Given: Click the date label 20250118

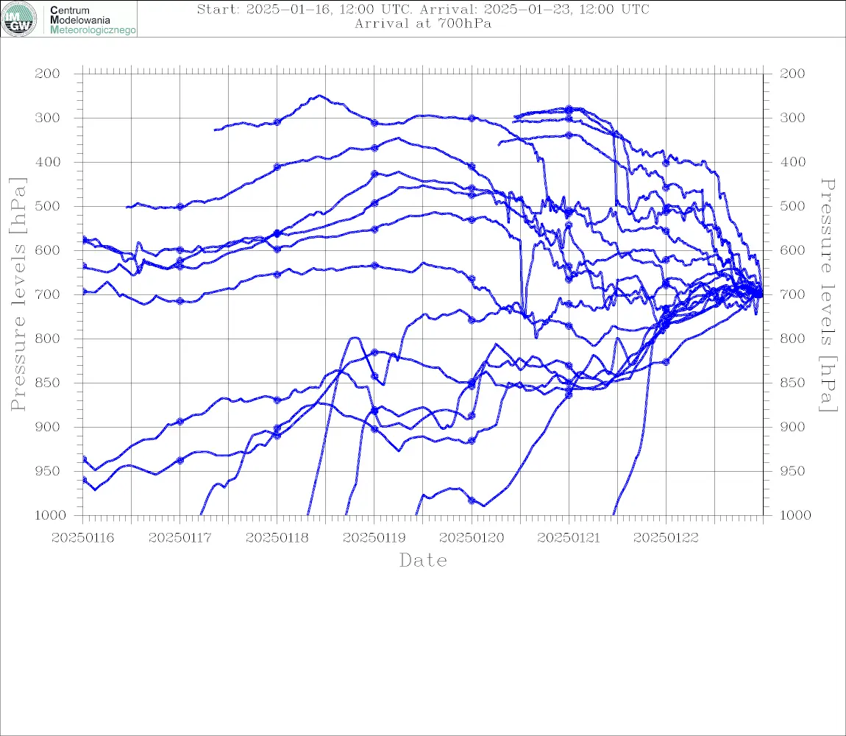Looking at the screenshot, I should point(277,538).
